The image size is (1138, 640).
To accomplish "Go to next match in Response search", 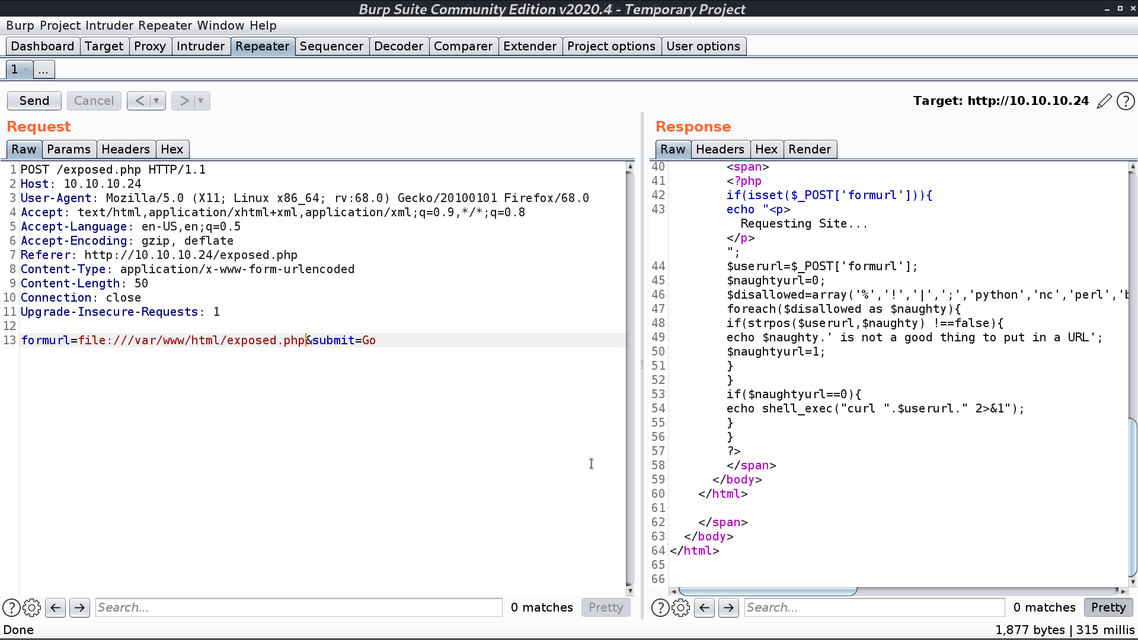I will 728,607.
